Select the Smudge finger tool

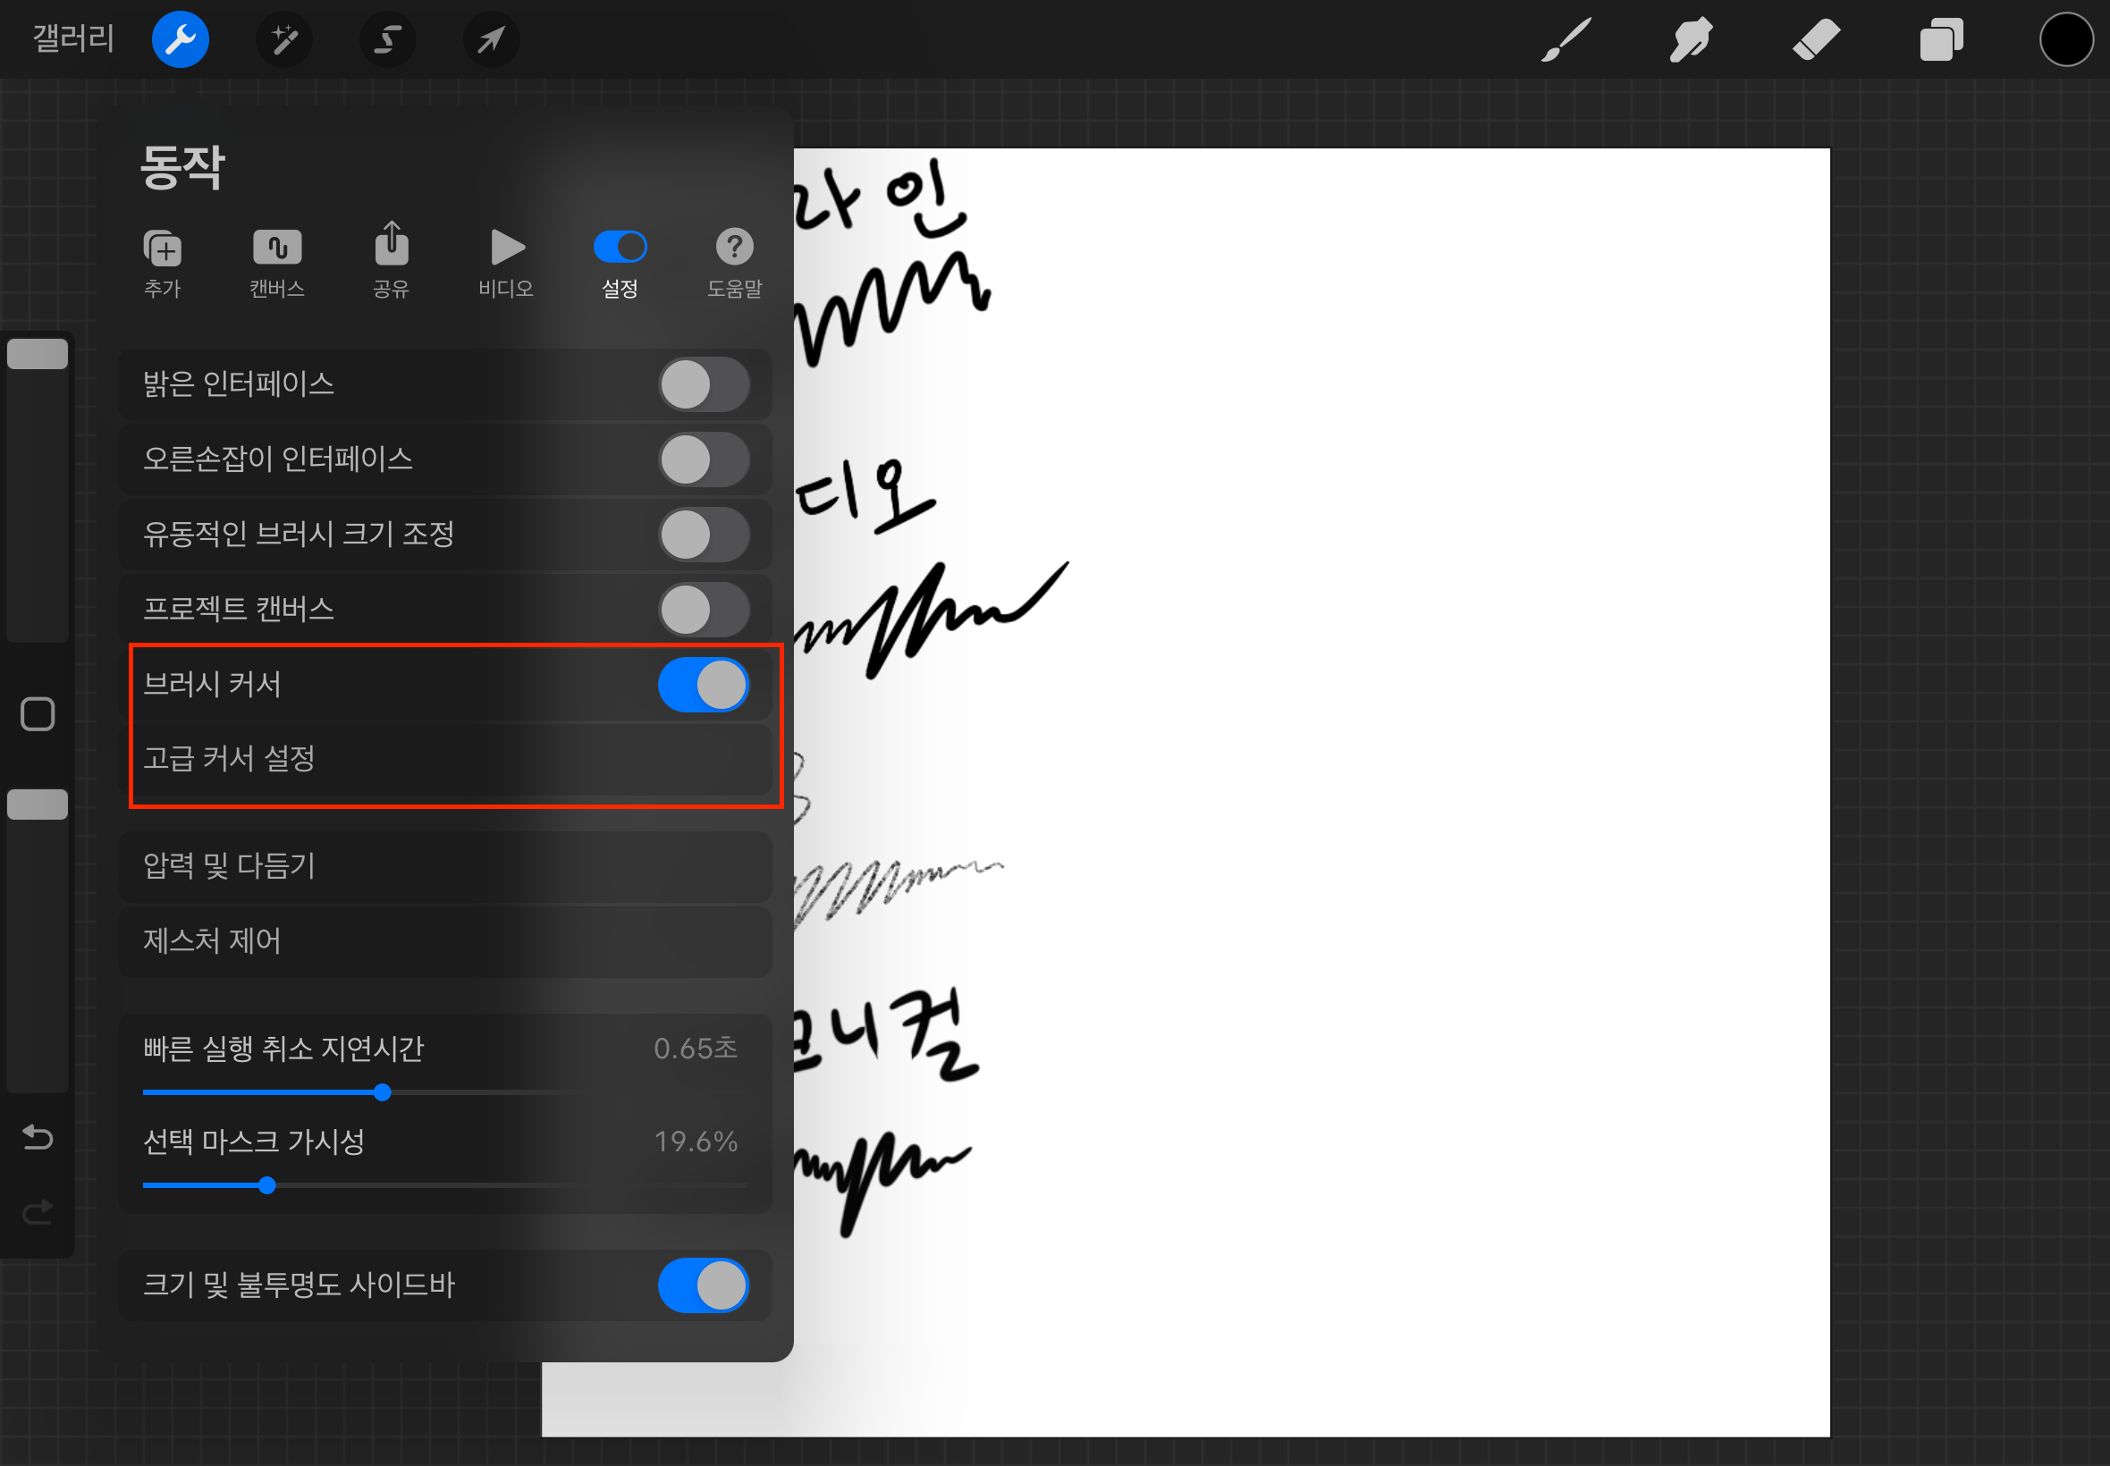[x=1690, y=39]
